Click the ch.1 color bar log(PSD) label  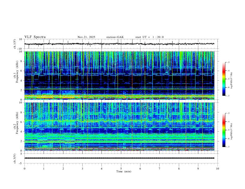[232, 81]
